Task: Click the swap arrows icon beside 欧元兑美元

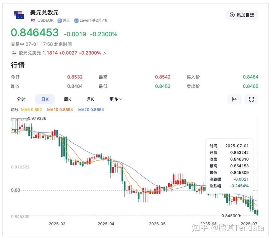Action: [14, 53]
